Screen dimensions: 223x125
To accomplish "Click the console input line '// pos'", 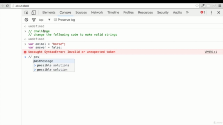I will click(x=33, y=57).
